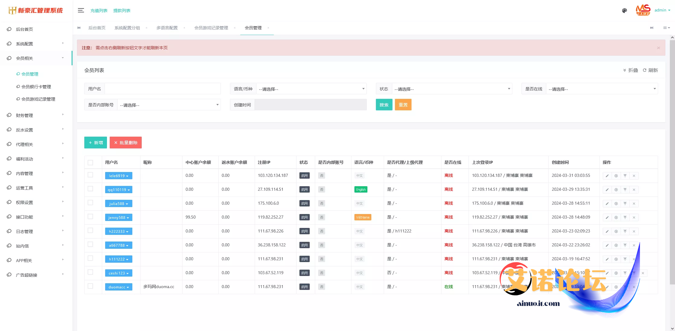Open the theme color palette icon
Screen dimensions: 675x331
pos(624,11)
